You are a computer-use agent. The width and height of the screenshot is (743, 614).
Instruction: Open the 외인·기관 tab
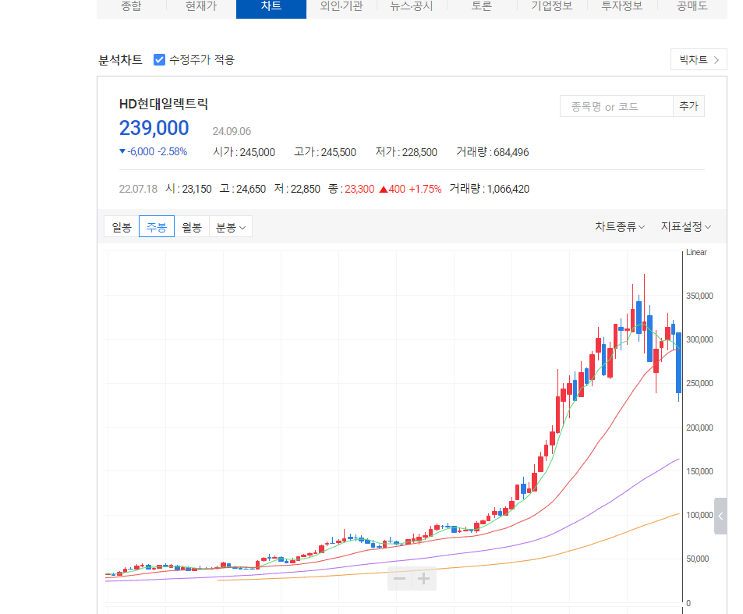click(x=341, y=6)
